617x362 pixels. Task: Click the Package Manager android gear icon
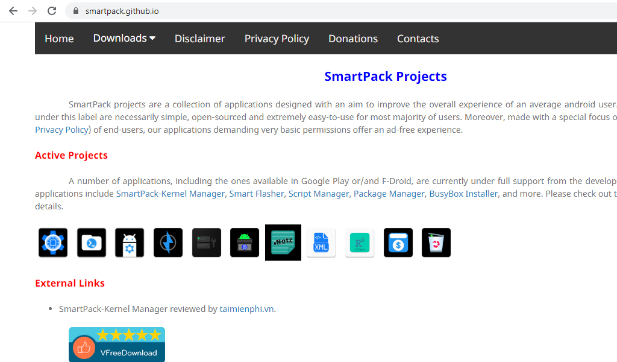[130, 242]
